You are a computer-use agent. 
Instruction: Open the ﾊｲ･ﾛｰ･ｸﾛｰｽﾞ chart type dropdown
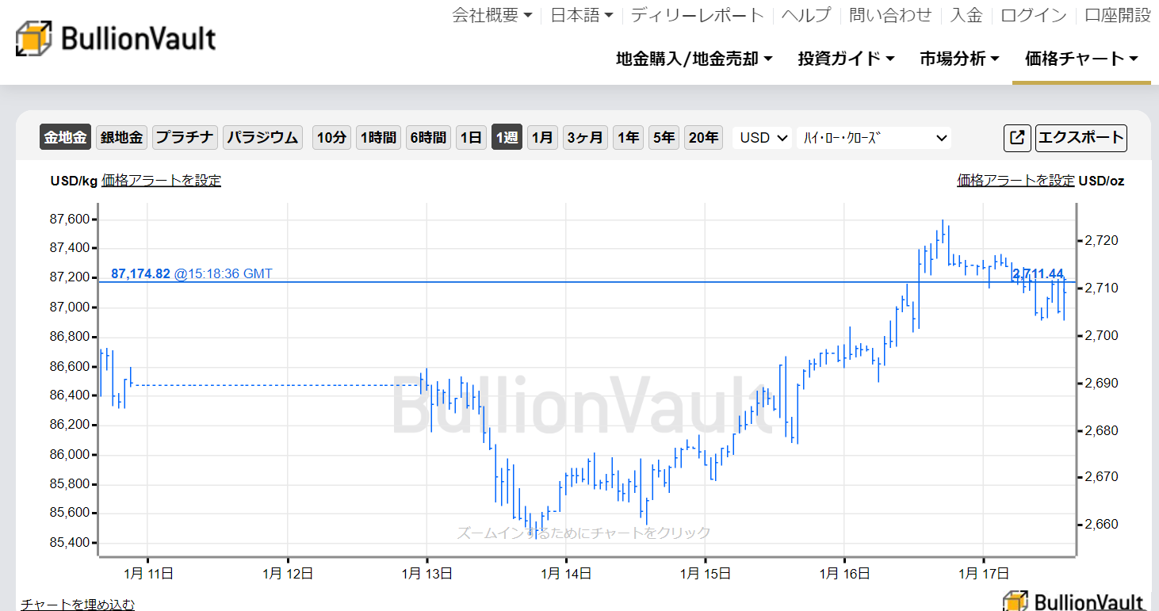click(874, 138)
